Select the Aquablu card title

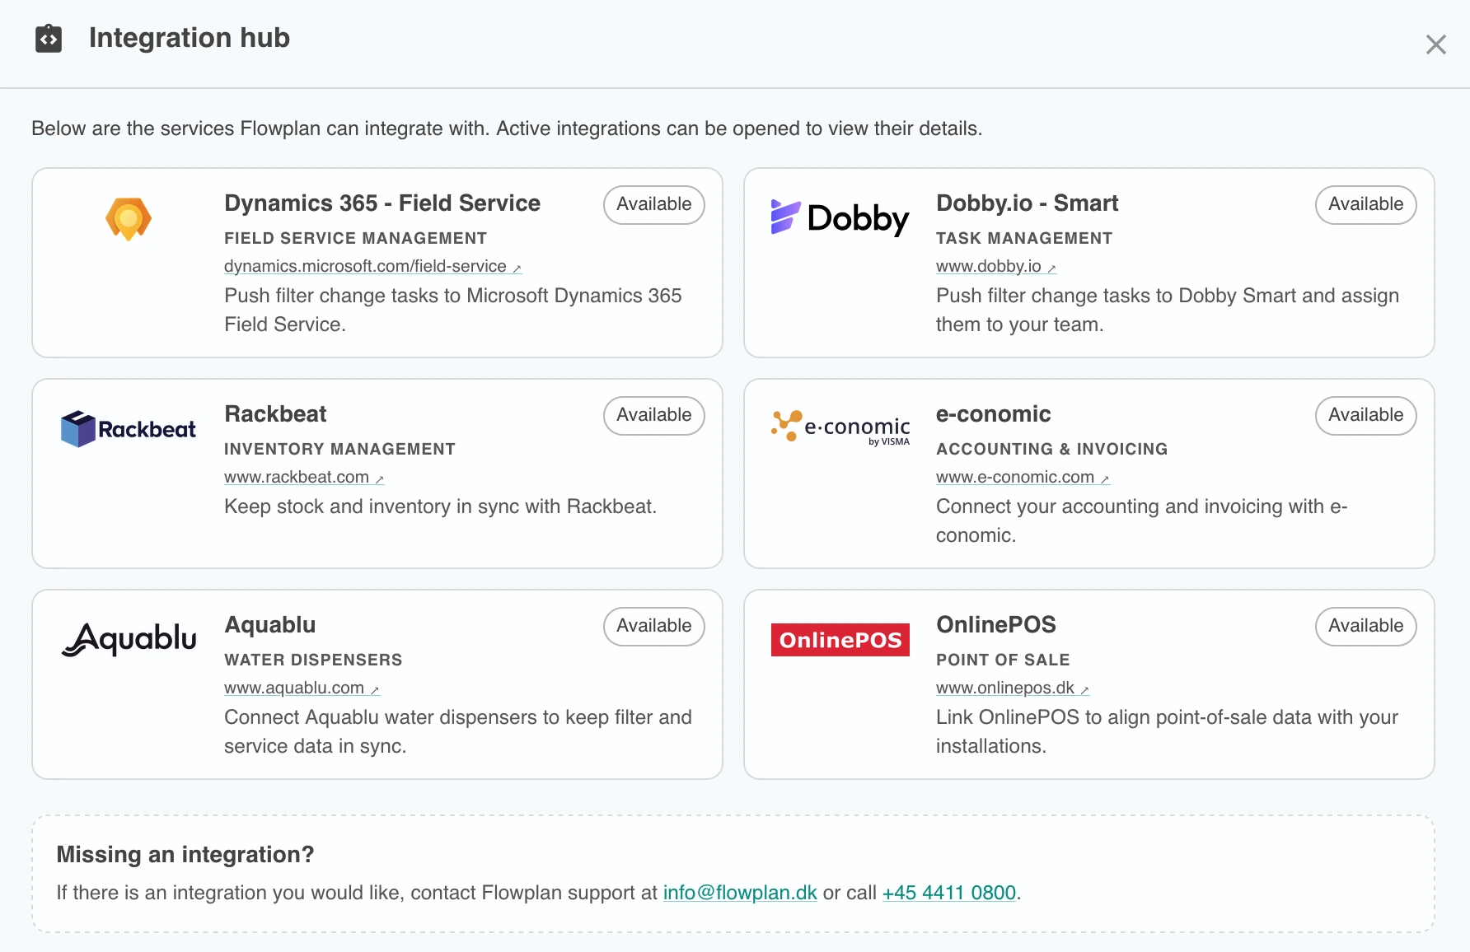269,625
